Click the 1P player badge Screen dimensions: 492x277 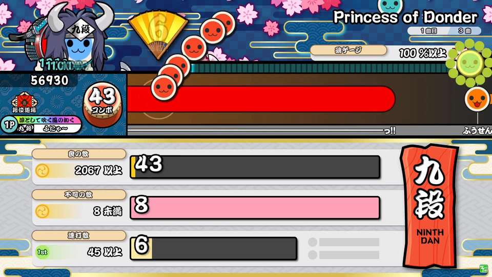tap(9, 125)
